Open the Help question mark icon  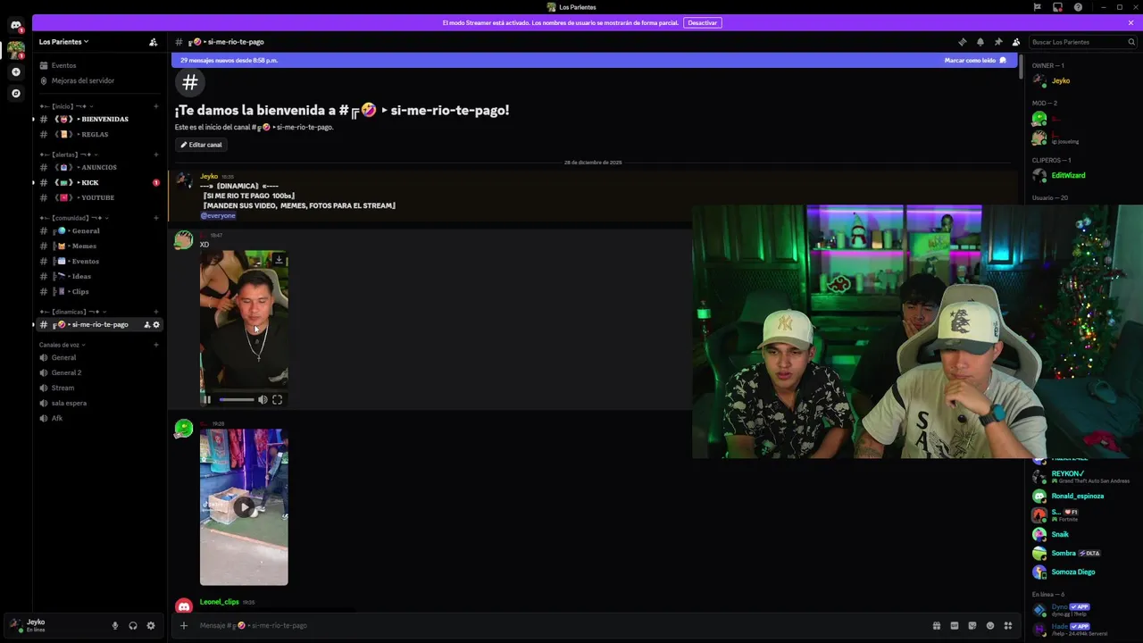1078,7
